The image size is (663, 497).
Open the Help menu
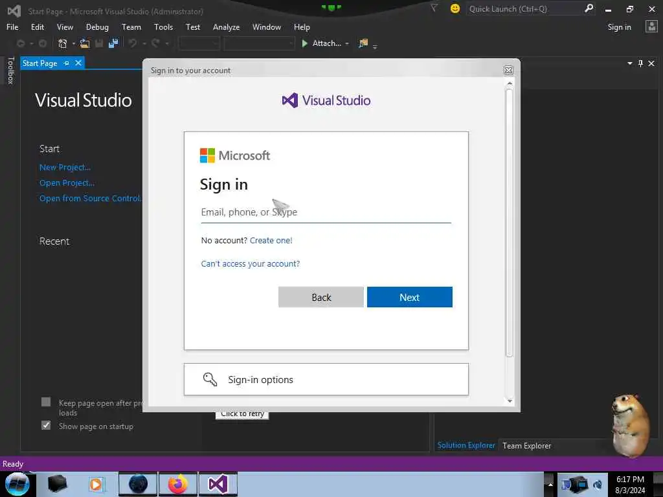pos(302,27)
